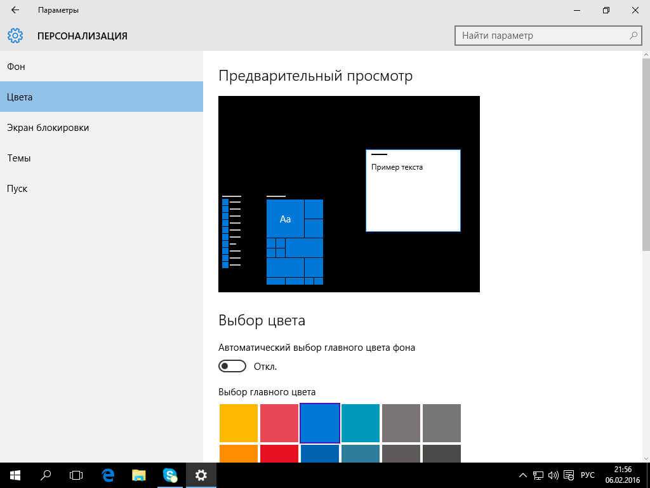Open the РУС language switcher

point(588,475)
